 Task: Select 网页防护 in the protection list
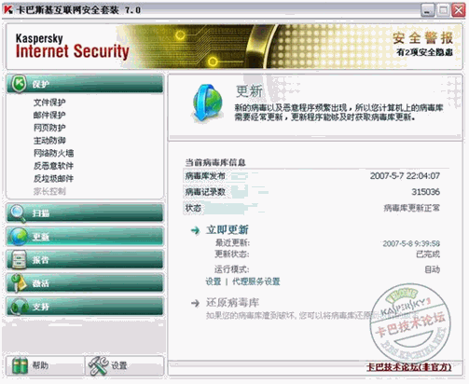[x=49, y=128]
